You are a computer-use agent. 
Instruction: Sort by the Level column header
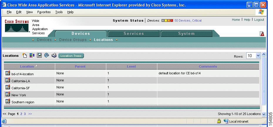(131, 66)
